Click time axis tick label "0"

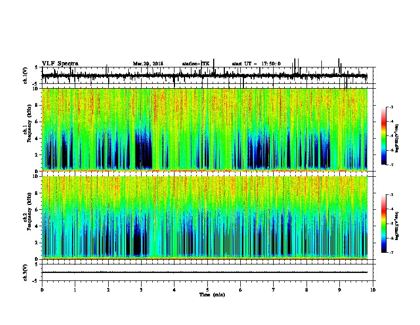(42, 290)
